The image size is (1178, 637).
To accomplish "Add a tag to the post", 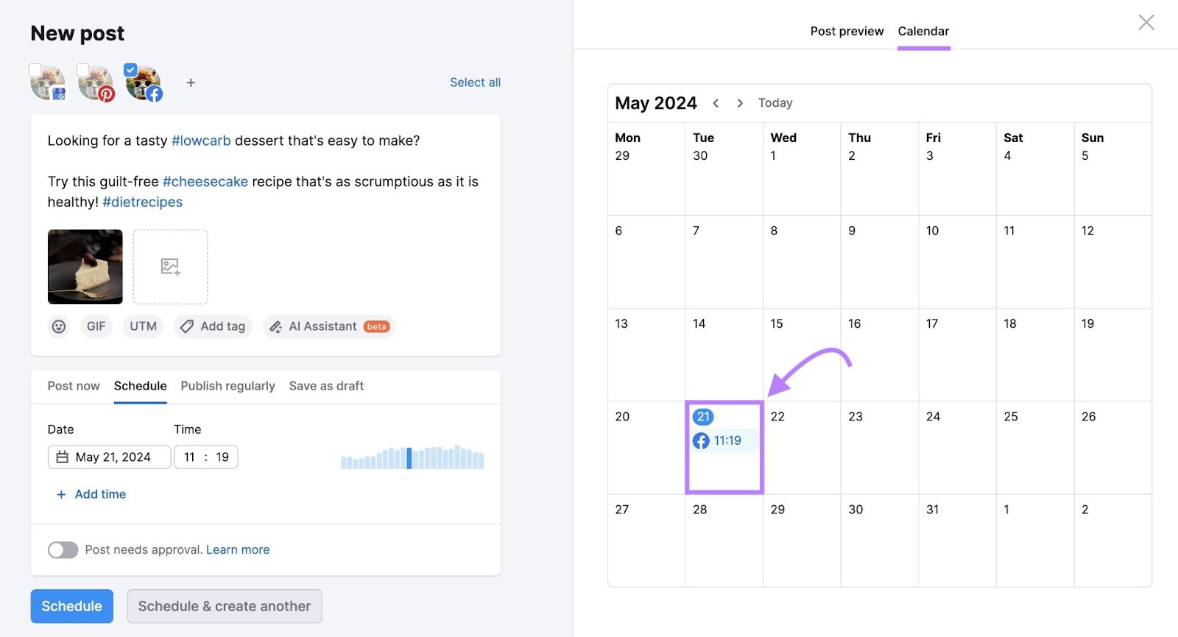I will tap(213, 326).
